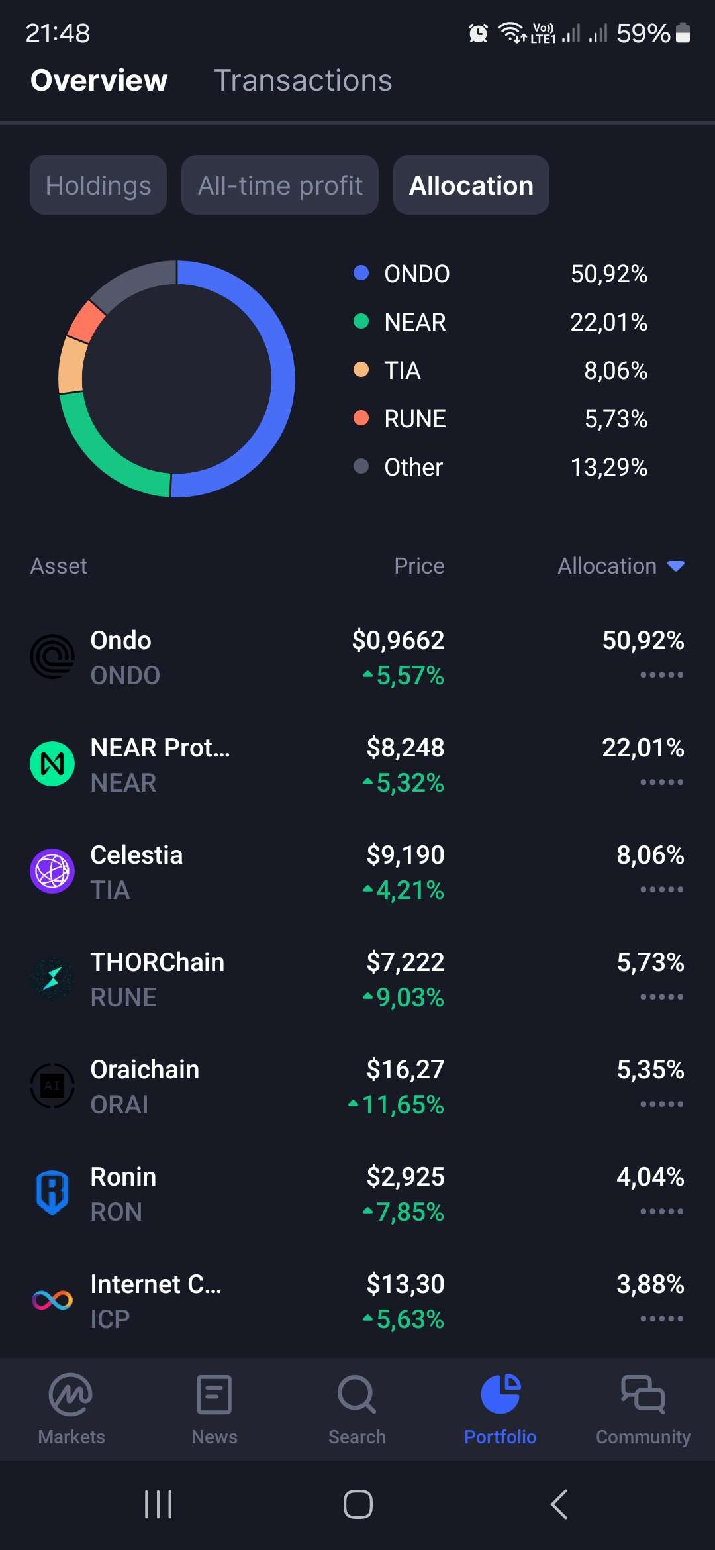The image size is (715, 1550).
Task: Click the blue ONDO legend dot
Action: point(361,273)
